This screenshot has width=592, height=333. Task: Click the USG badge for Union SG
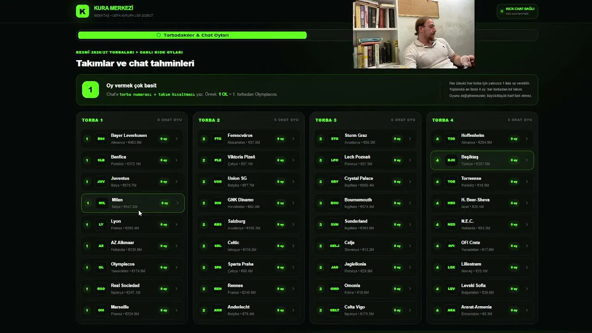click(x=218, y=182)
